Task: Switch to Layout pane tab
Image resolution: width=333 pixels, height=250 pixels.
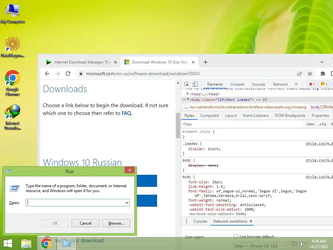Action: [x=231, y=116]
